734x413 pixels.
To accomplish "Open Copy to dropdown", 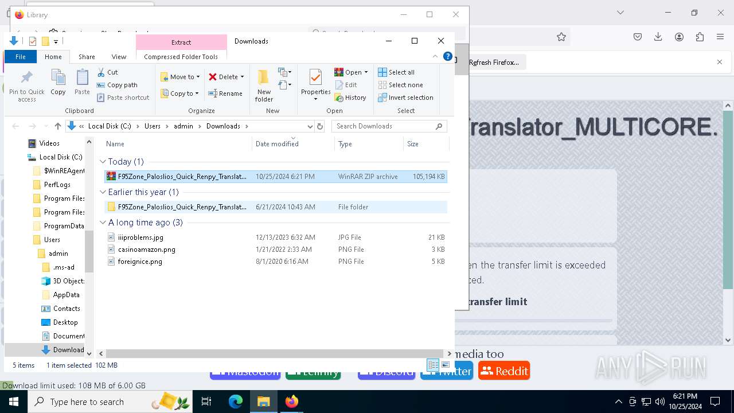I will [x=179, y=93].
